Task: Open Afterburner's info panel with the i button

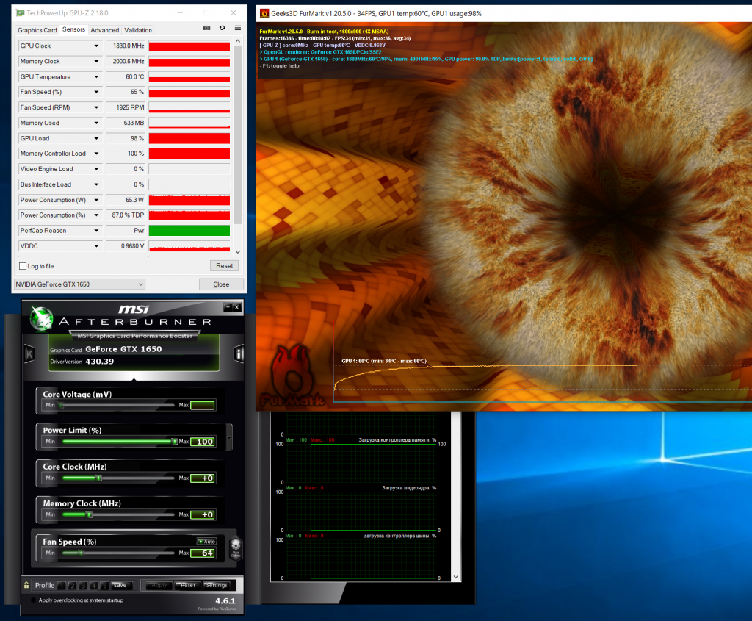Action: tap(239, 354)
